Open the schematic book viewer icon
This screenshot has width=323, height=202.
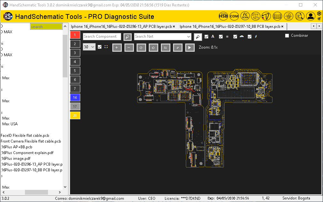pyautogui.click(x=277, y=16)
